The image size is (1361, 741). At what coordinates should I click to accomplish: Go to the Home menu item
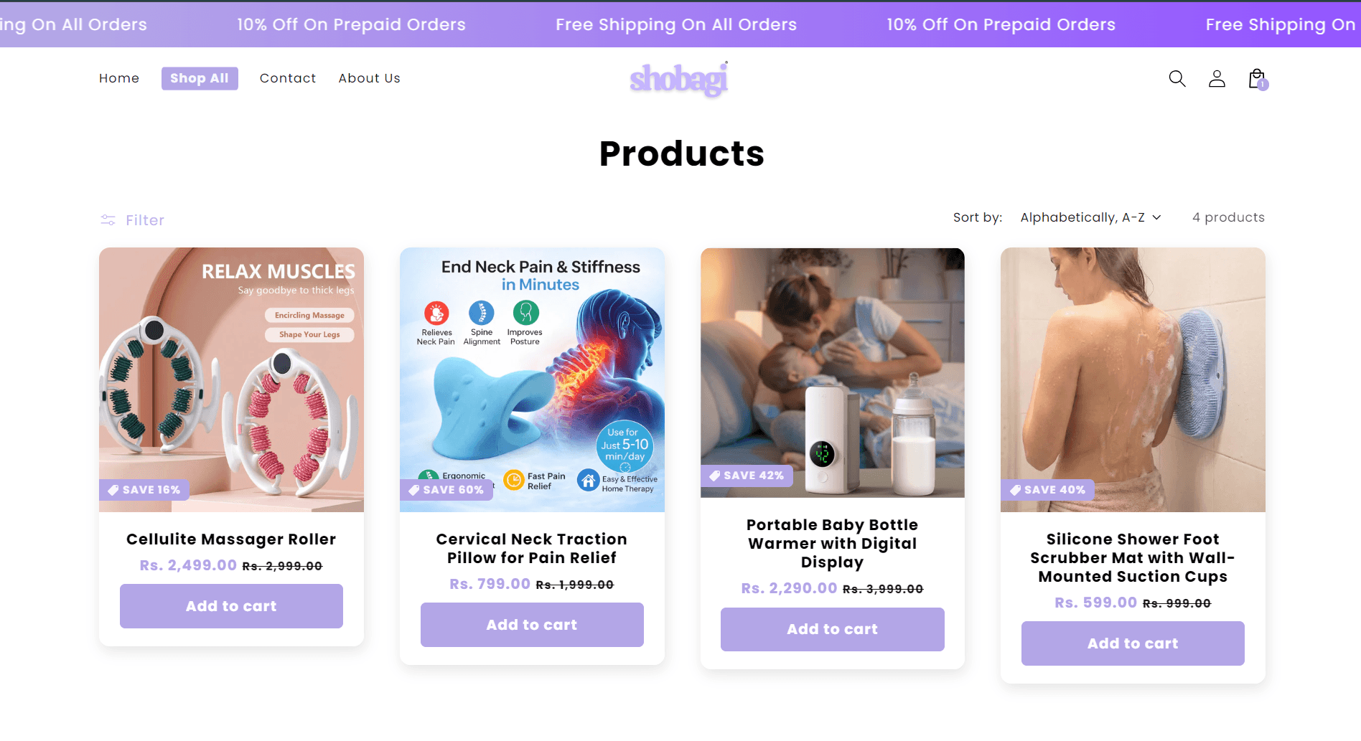click(x=119, y=78)
